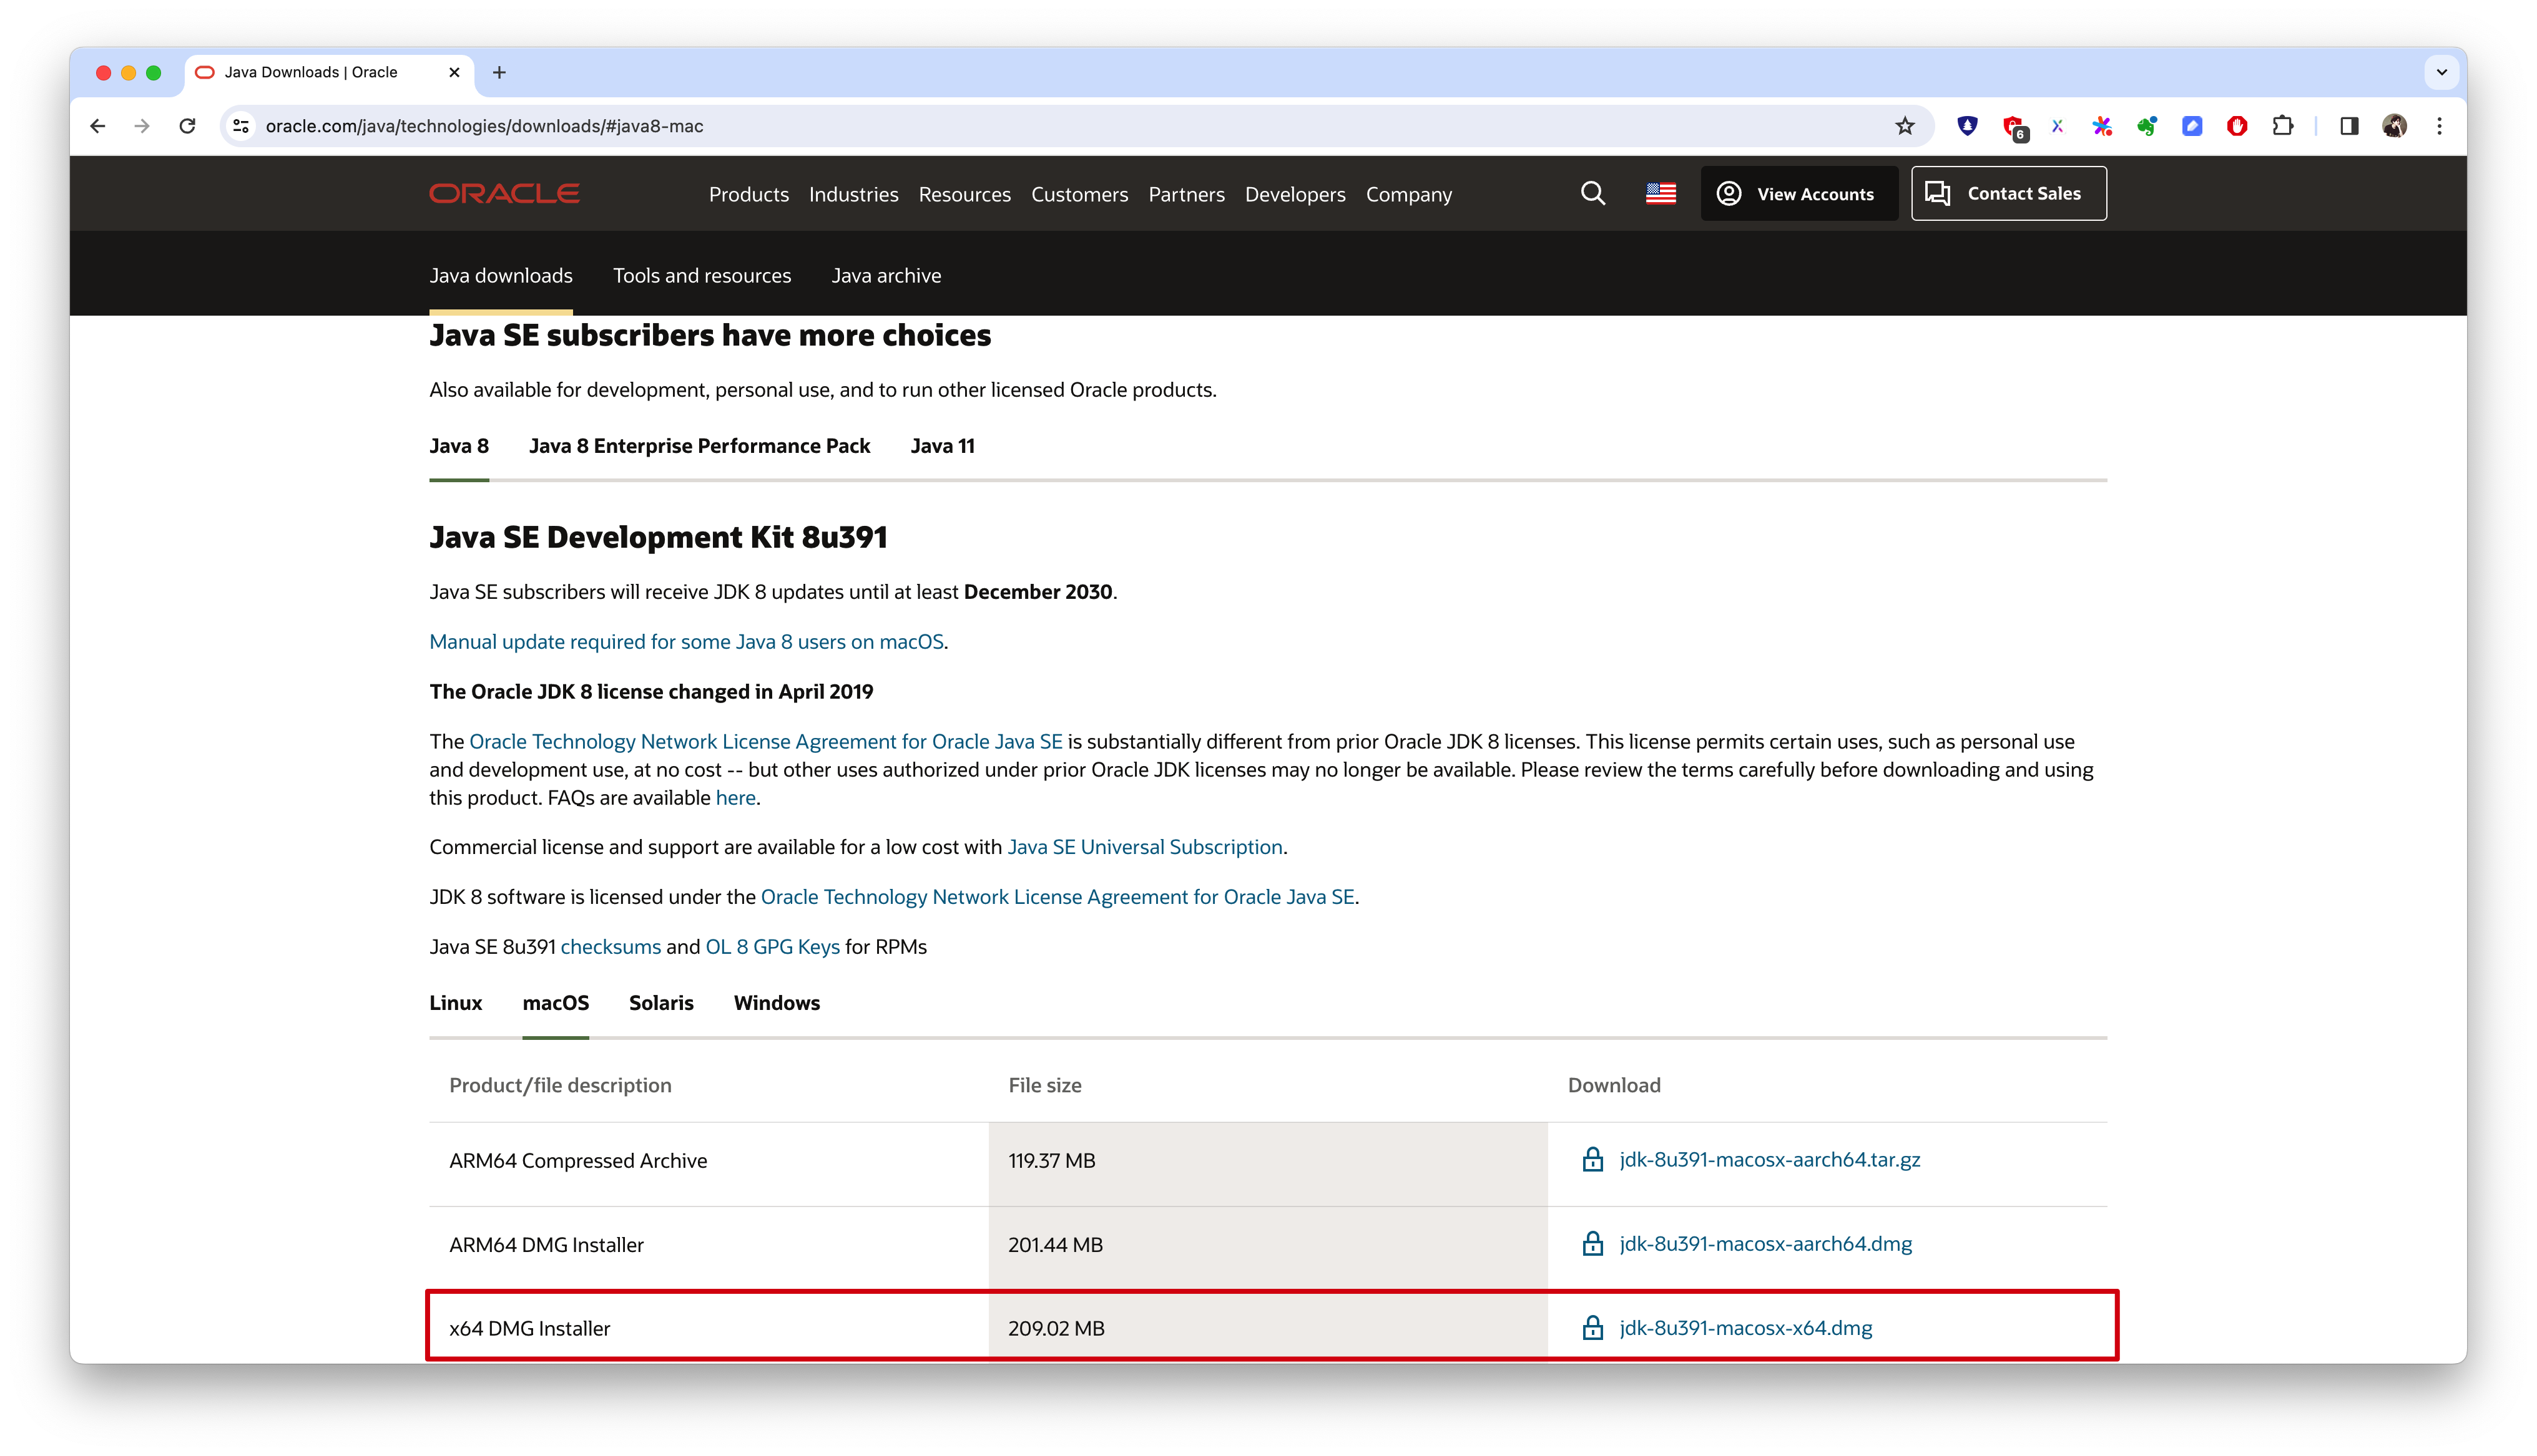Bookmark this page with the star icon

click(x=1904, y=126)
